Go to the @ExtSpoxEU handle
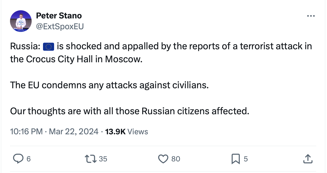Viewport: 327px width, 173px height. click(x=60, y=26)
